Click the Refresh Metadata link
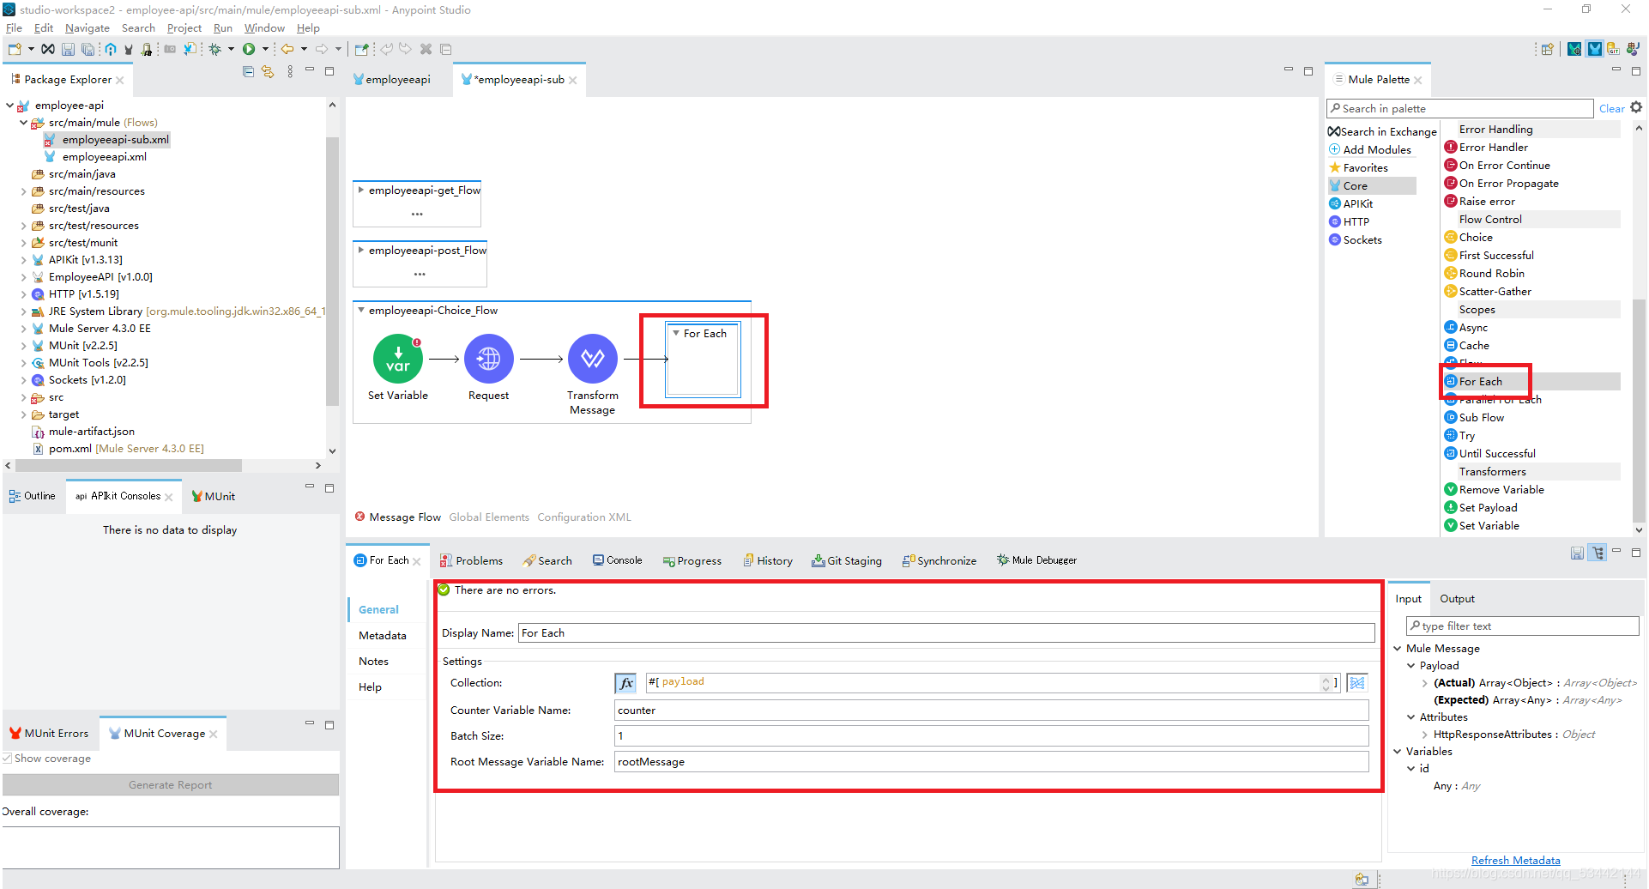The height and width of the screenshot is (889, 1649). (1516, 861)
